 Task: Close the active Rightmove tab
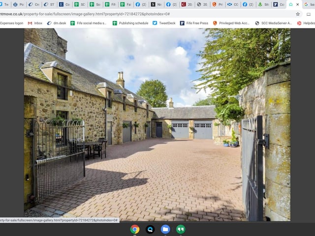[x=297, y=4]
